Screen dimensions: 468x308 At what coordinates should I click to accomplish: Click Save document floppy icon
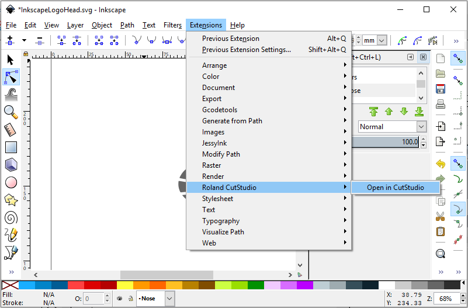(441, 89)
